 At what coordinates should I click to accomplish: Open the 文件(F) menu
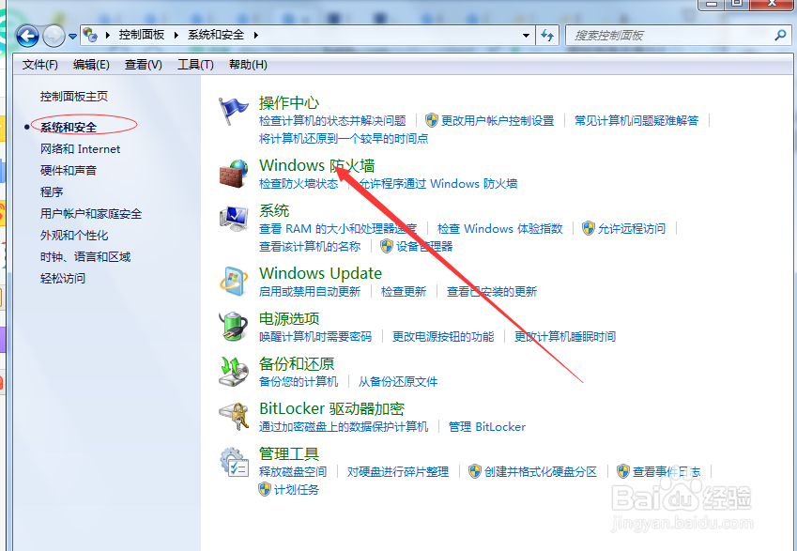[40, 65]
